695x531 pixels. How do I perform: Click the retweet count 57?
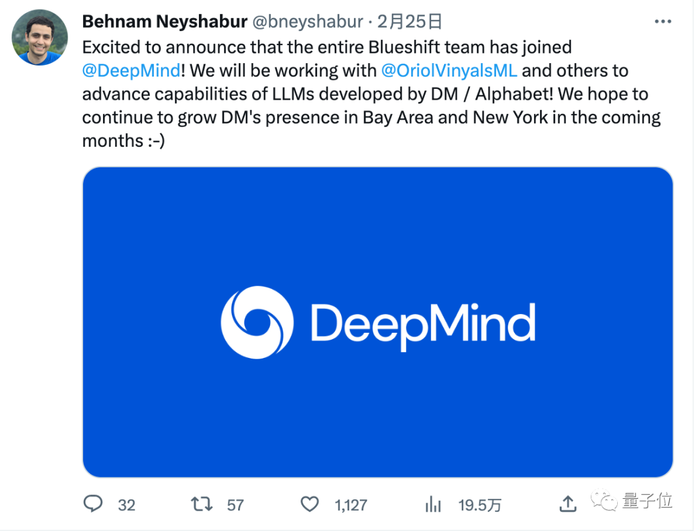point(236,505)
